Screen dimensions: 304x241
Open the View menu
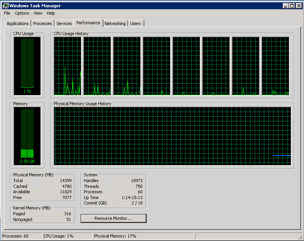coord(38,13)
